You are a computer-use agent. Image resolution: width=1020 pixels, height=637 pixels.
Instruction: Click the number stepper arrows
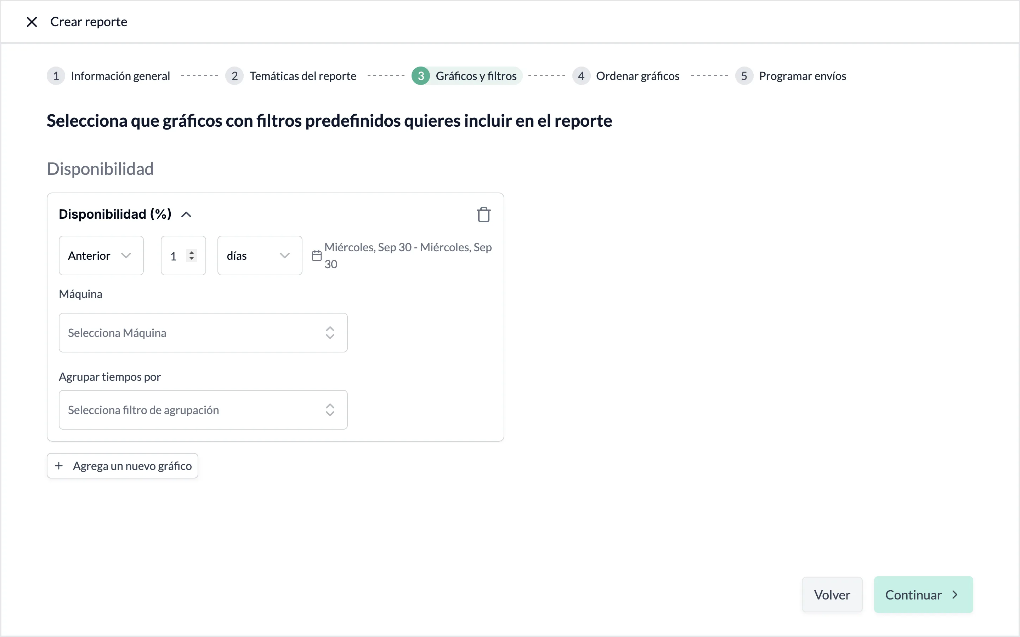point(191,255)
